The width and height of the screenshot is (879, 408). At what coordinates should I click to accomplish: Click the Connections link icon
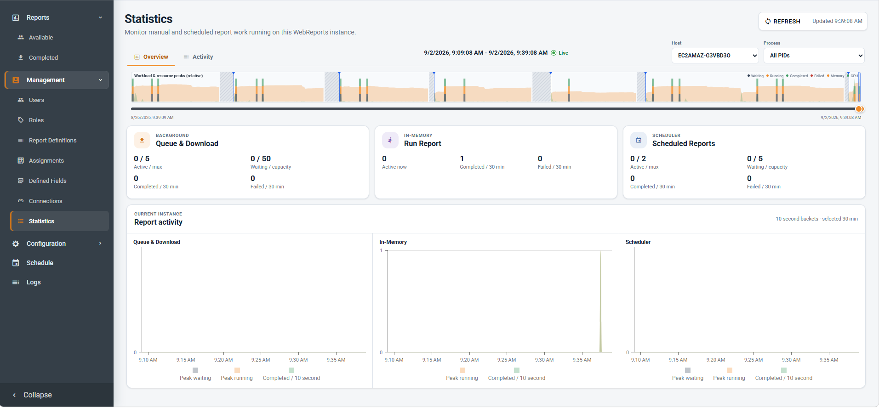pyautogui.click(x=21, y=201)
